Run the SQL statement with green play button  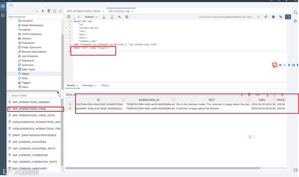[69, 17]
